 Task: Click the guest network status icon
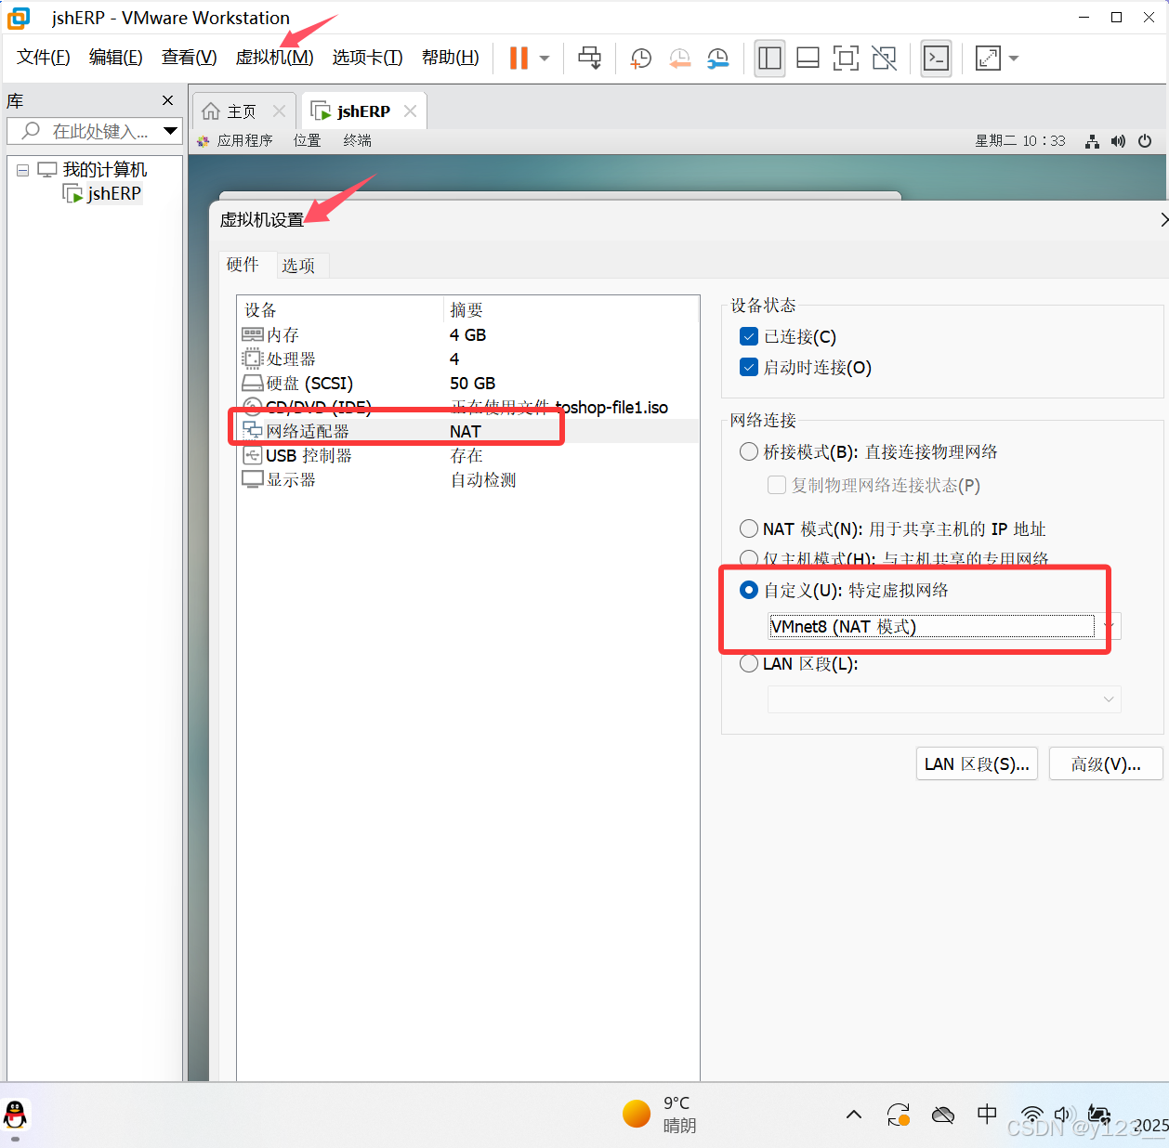pyautogui.click(x=1092, y=141)
